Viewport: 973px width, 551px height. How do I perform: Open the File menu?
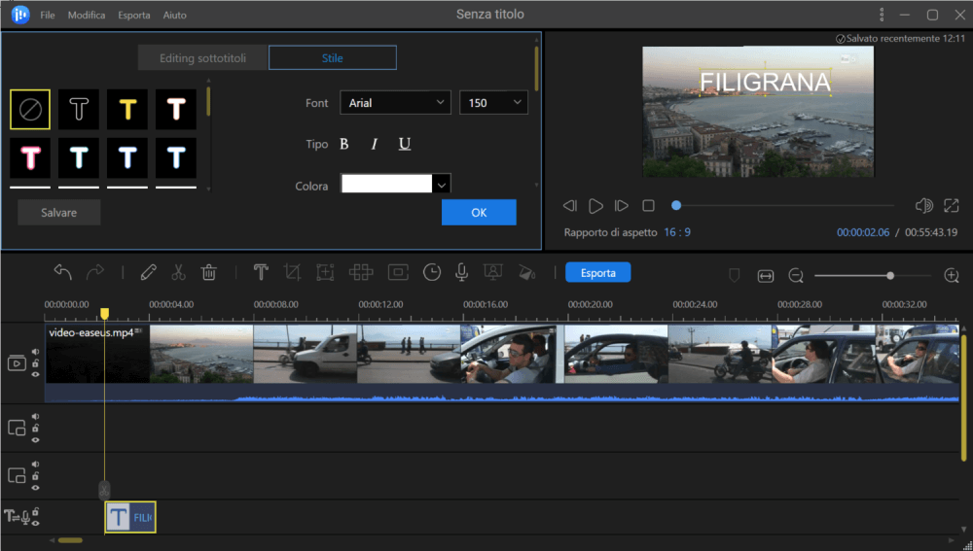click(48, 15)
